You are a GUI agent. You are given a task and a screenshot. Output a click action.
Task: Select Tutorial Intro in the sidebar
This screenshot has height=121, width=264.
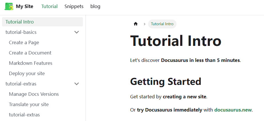pos(42,22)
